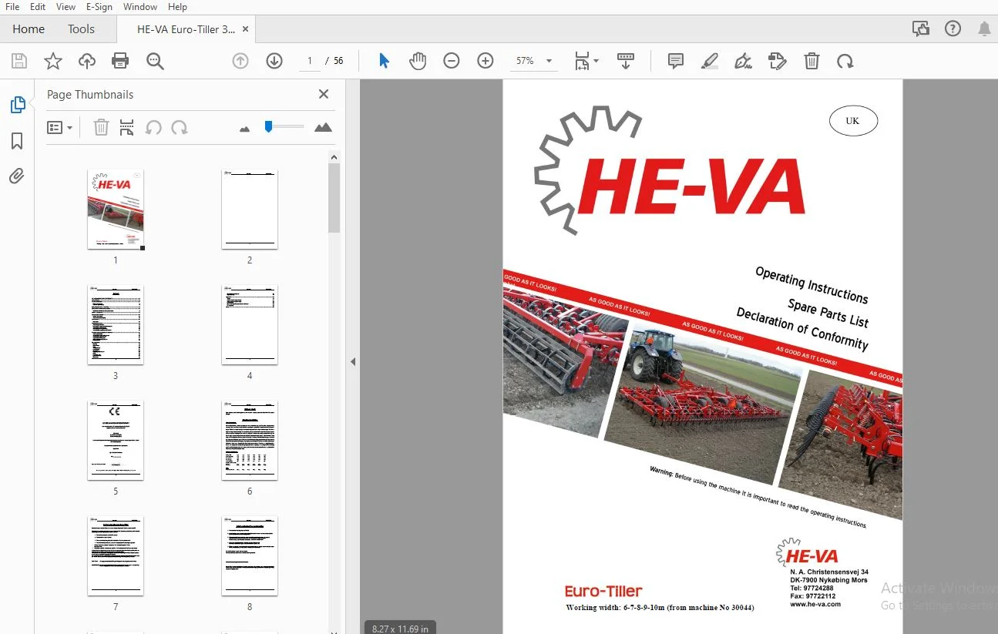The width and height of the screenshot is (998, 634).
Task: Click the insert page break icon in panel
Action: pyautogui.click(x=127, y=127)
